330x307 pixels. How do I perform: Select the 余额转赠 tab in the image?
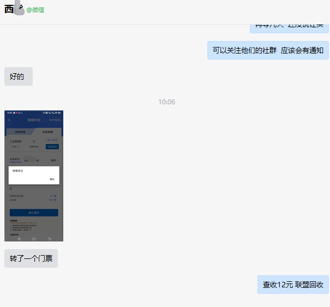click(20, 132)
